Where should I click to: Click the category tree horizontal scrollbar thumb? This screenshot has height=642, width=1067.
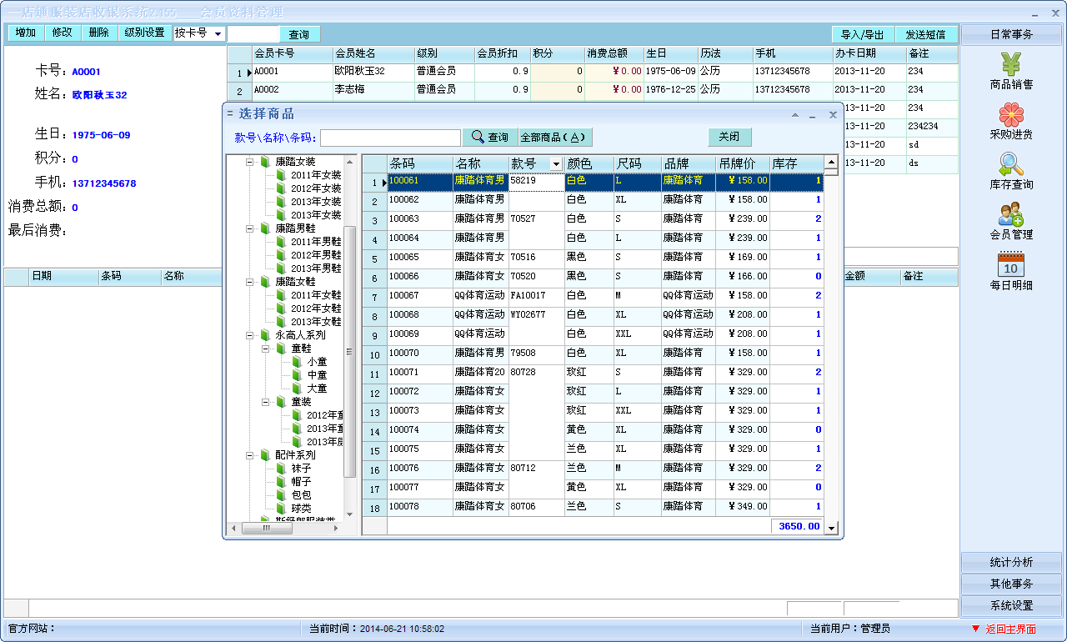tap(267, 528)
